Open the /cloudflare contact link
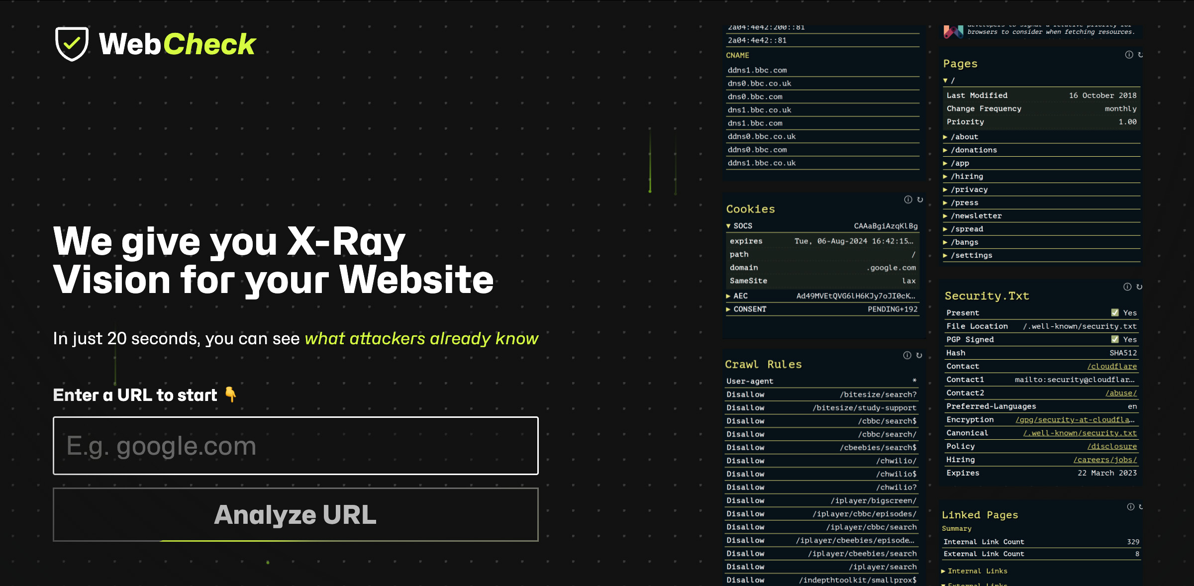Image resolution: width=1194 pixels, height=586 pixels. tap(1112, 366)
